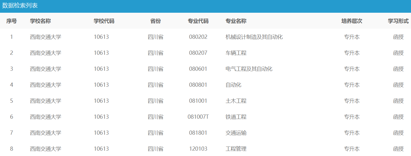Click school code 10613 in 交通运输 row
Image resolution: width=411 pixels, height=156 pixels.
point(101,133)
